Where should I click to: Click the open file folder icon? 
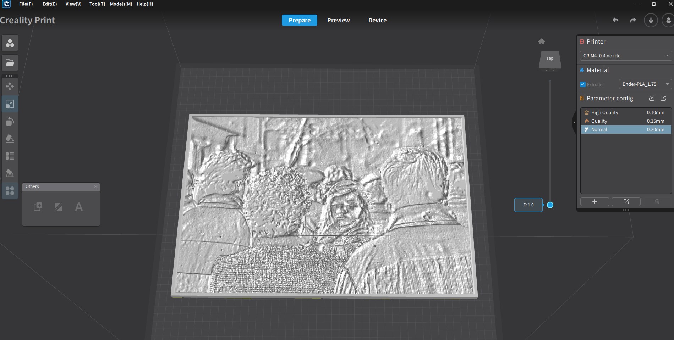[10, 63]
